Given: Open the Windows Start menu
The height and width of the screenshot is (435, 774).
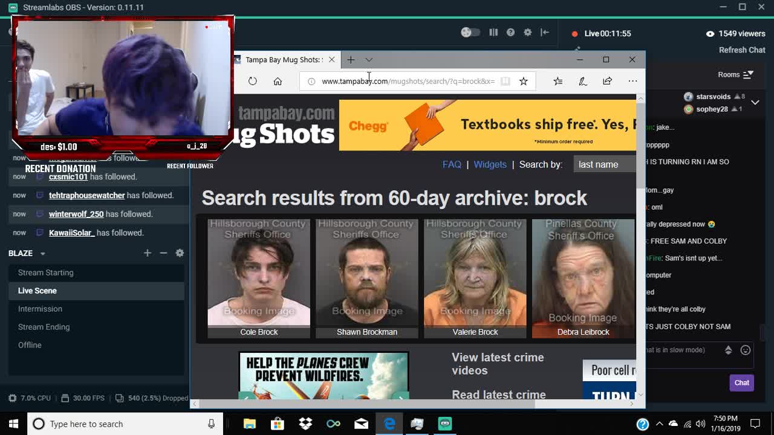Looking at the screenshot, I should click(13, 424).
